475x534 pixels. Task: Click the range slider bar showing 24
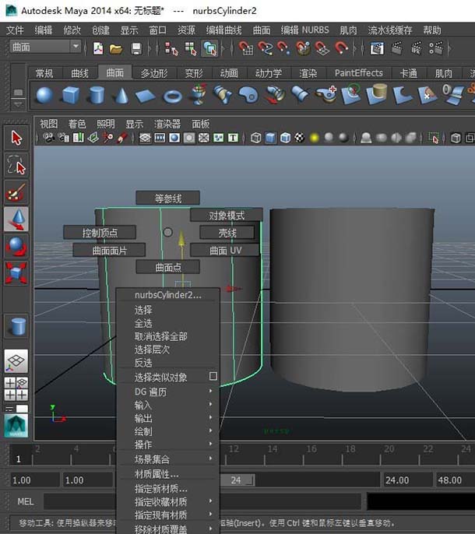[237, 480]
